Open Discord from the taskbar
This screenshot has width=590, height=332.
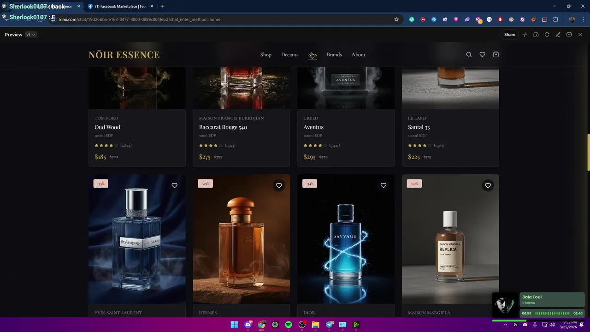click(248, 325)
